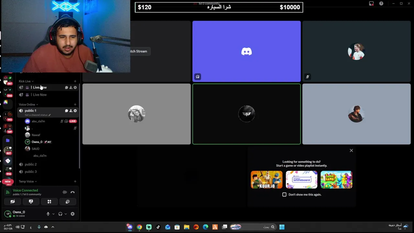
Task: Collapse the Voice Online category
Action: coord(28,105)
